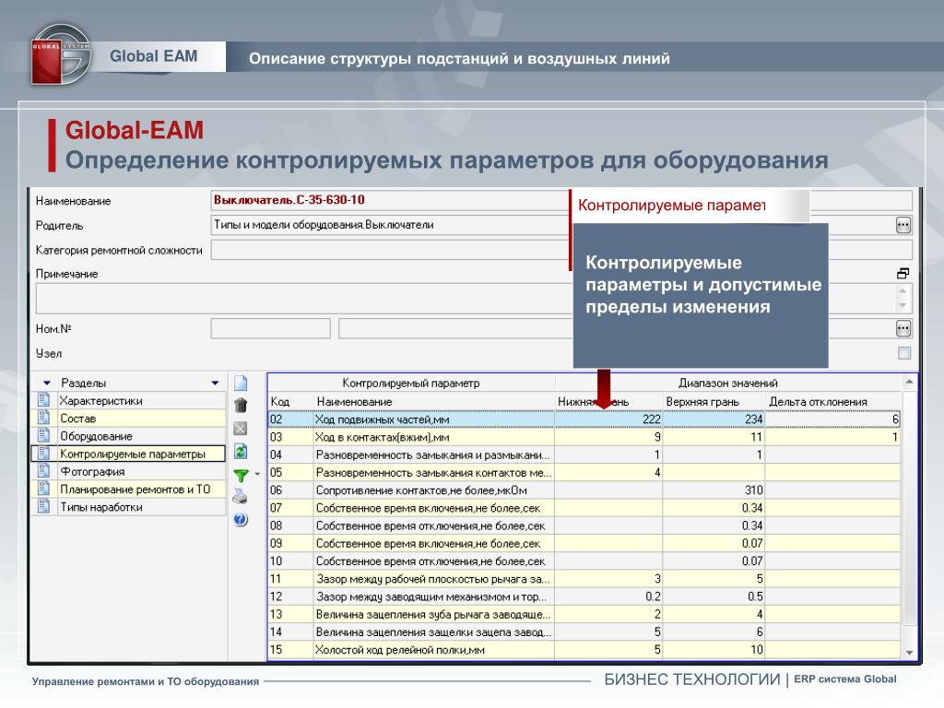Toggle the Узел checkbox
The image size is (944, 708).
903,353
